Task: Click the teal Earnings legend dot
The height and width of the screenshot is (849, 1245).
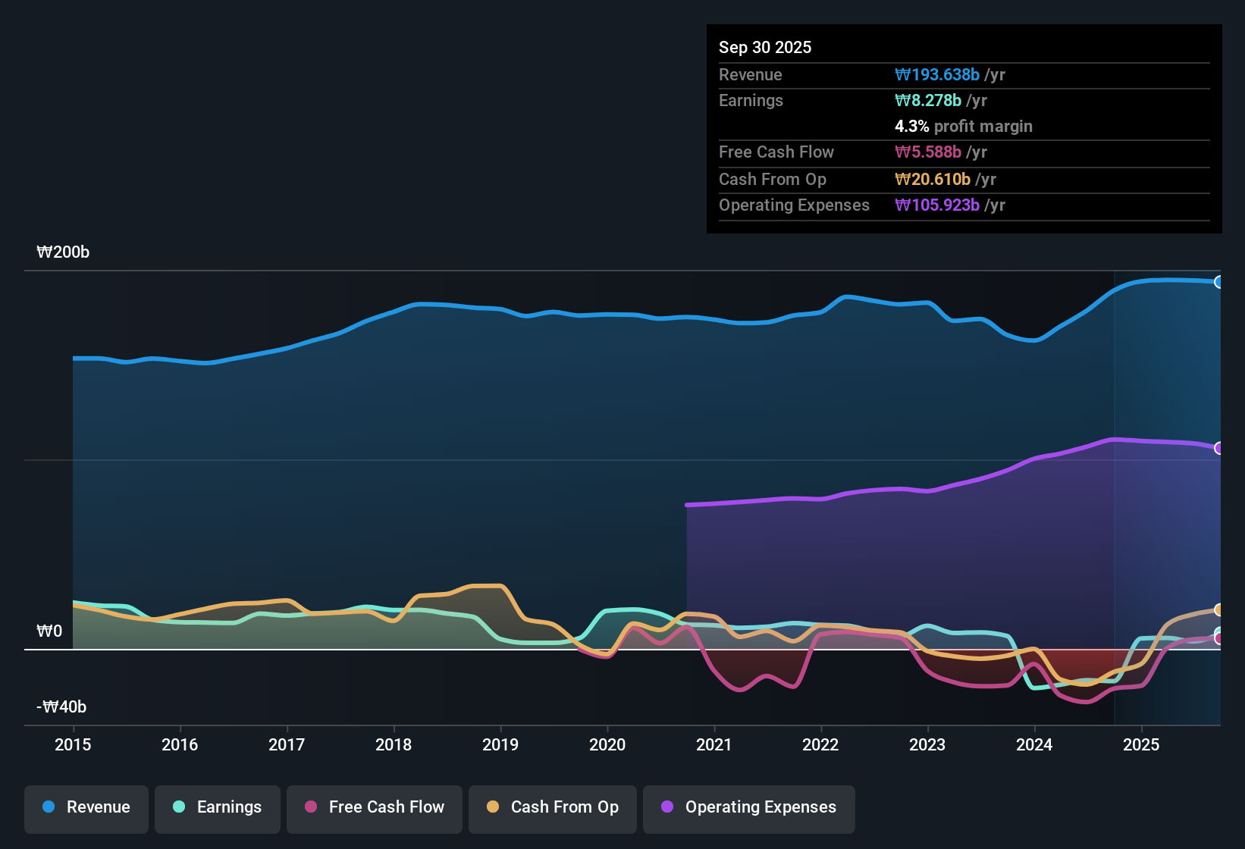Action: click(x=179, y=807)
